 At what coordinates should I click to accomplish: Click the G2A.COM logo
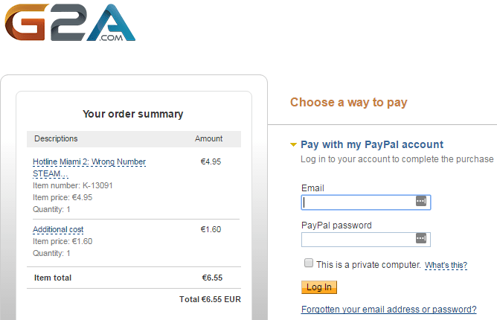(70, 22)
